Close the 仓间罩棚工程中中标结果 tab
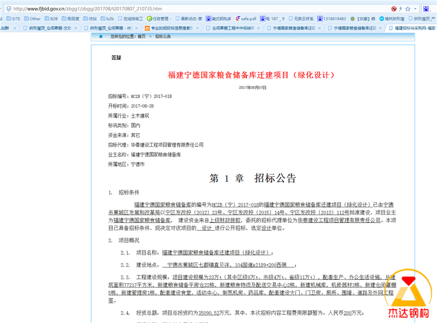Image resolution: width=437 pixels, height=323 pixels. click(x=258, y=28)
